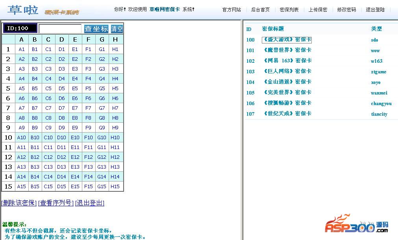The height and width of the screenshot is (240, 398).
Task: Click ID 107 in the list
Action: (250, 114)
